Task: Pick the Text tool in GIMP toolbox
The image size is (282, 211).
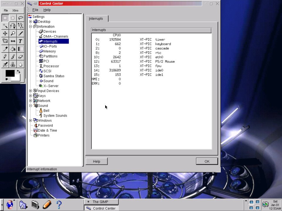Action: point(20,41)
